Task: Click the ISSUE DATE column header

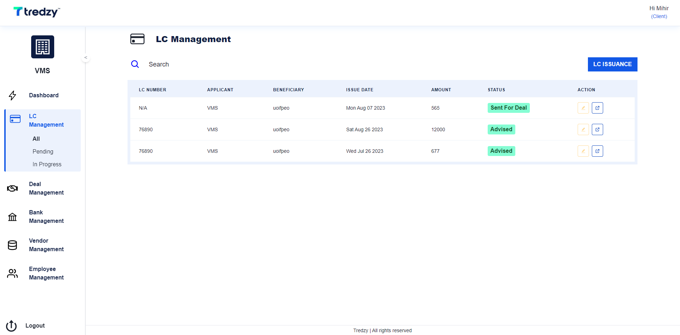Action: pyautogui.click(x=360, y=90)
